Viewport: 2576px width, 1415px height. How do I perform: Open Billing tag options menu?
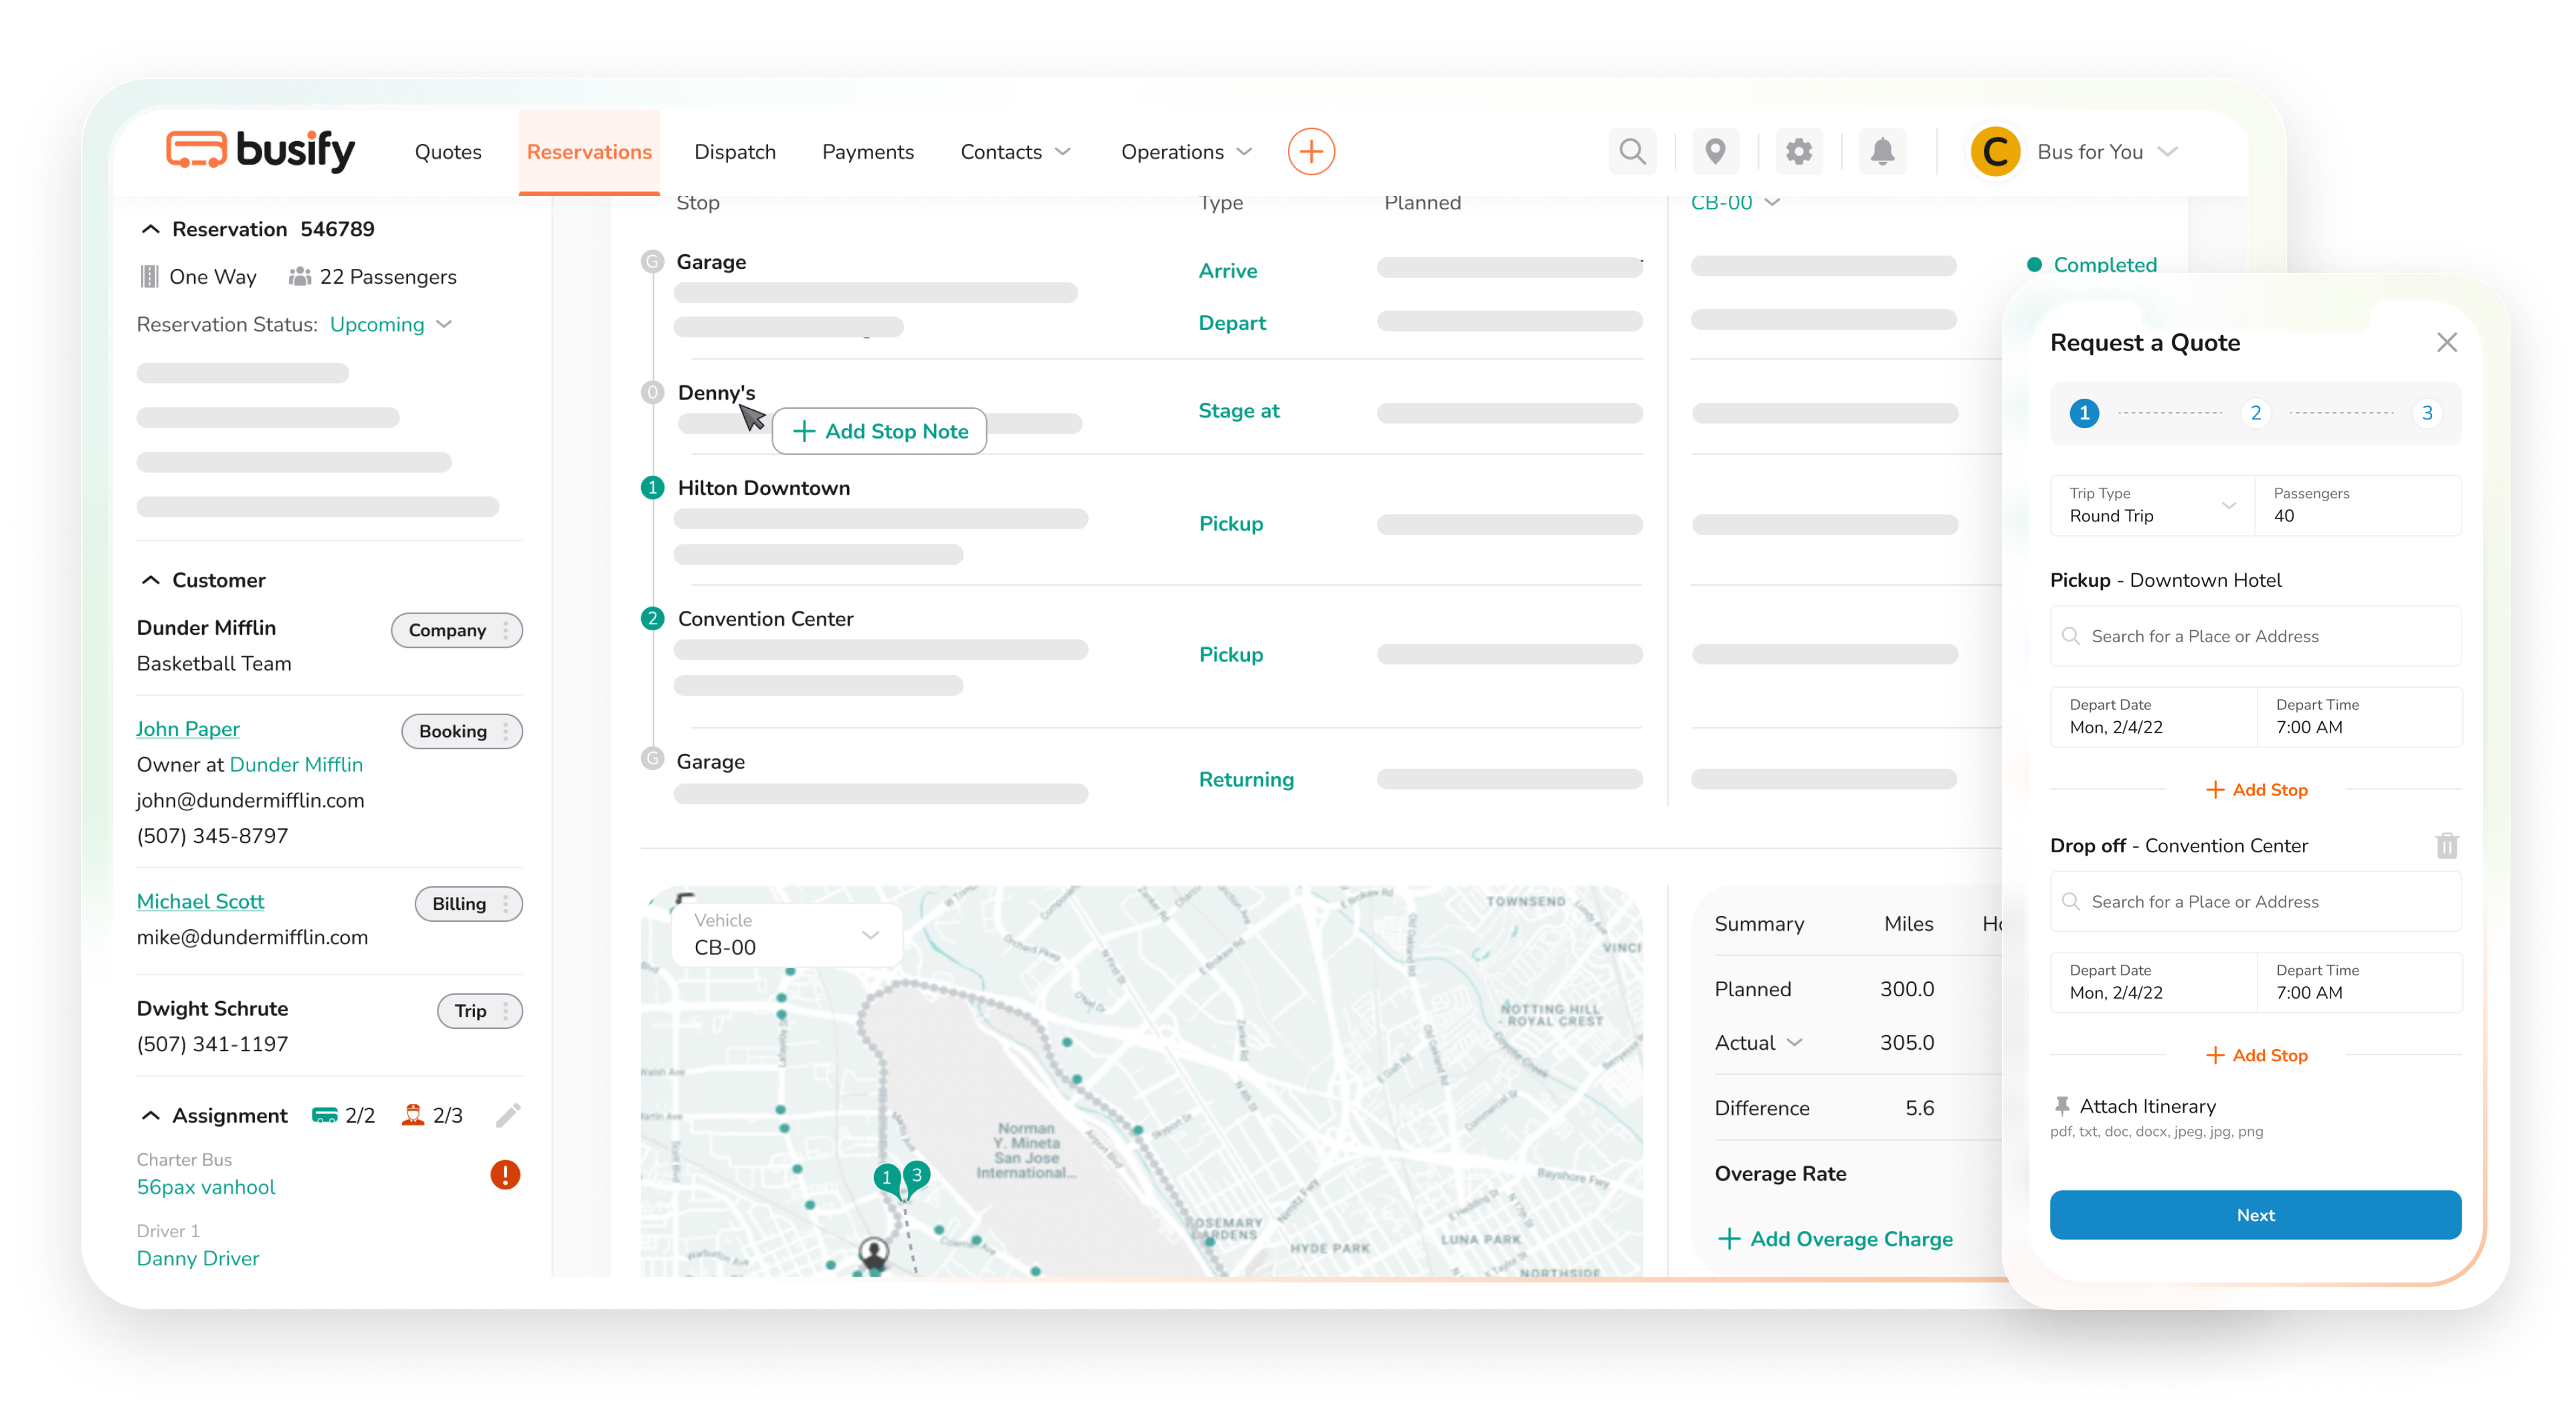(x=506, y=903)
